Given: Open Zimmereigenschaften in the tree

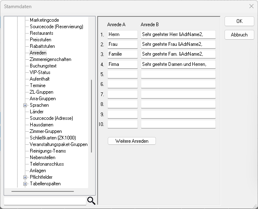Looking at the screenshot, I should click(50, 59).
